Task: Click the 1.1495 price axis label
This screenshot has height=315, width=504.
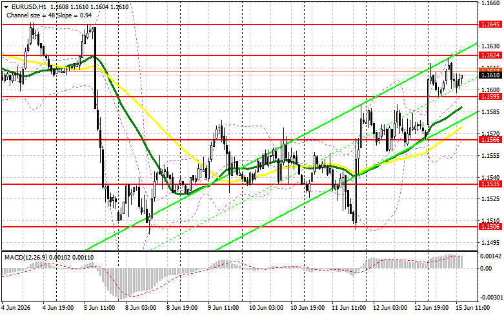Action: (x=490, y=242)
